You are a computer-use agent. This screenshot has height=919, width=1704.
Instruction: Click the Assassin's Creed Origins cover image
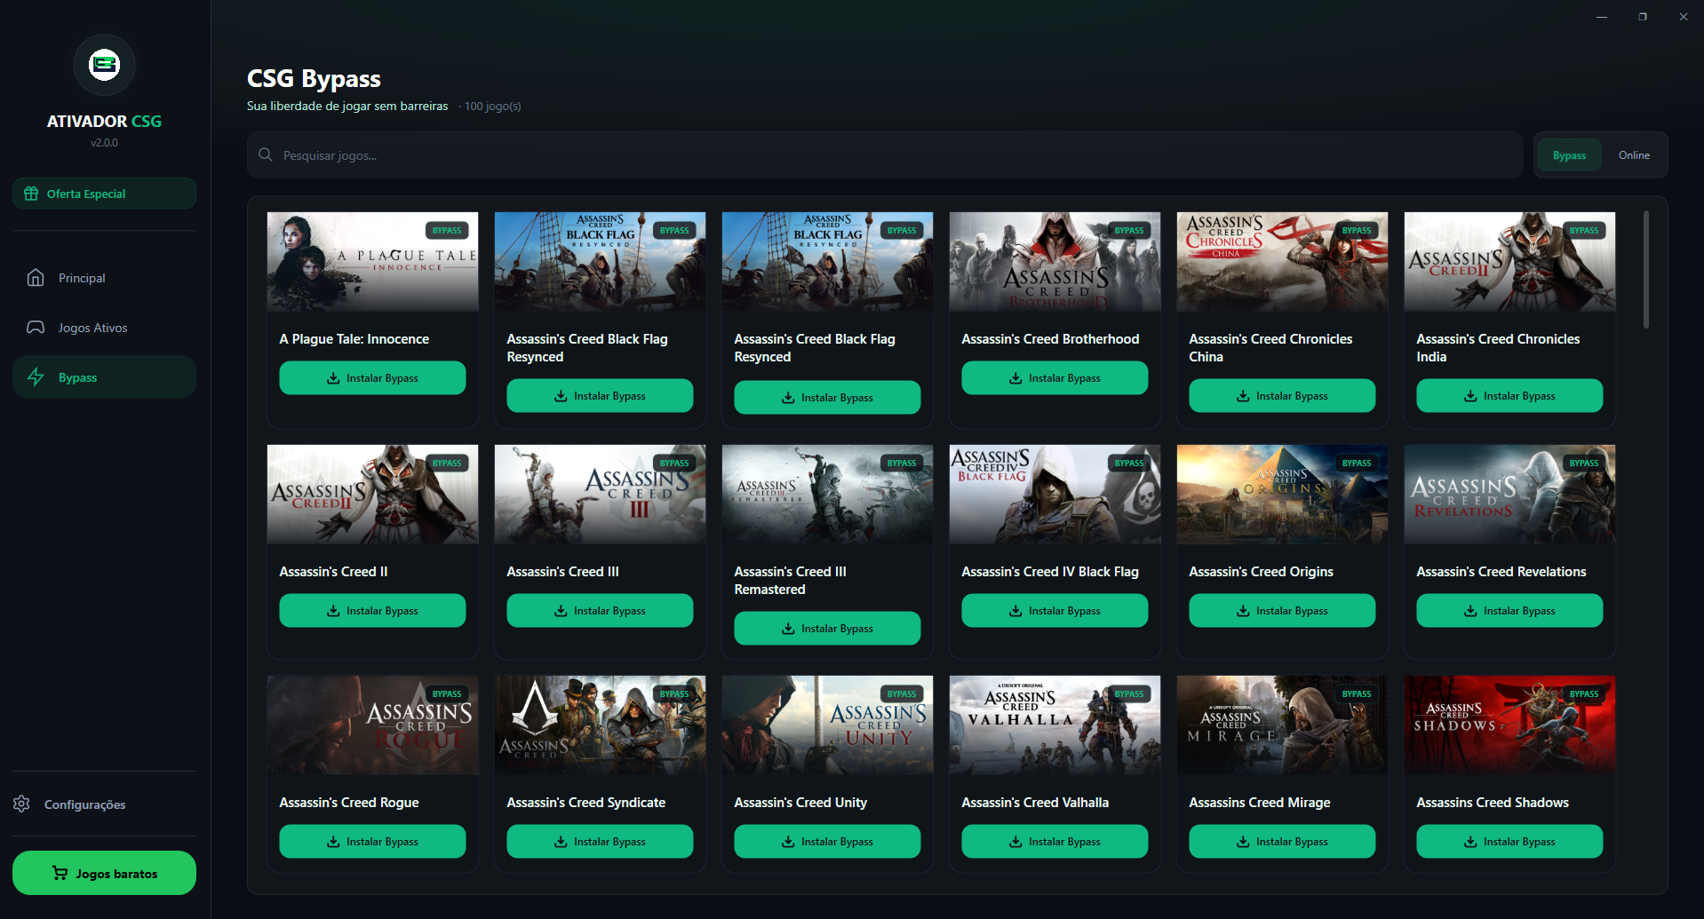[1282, 495]
